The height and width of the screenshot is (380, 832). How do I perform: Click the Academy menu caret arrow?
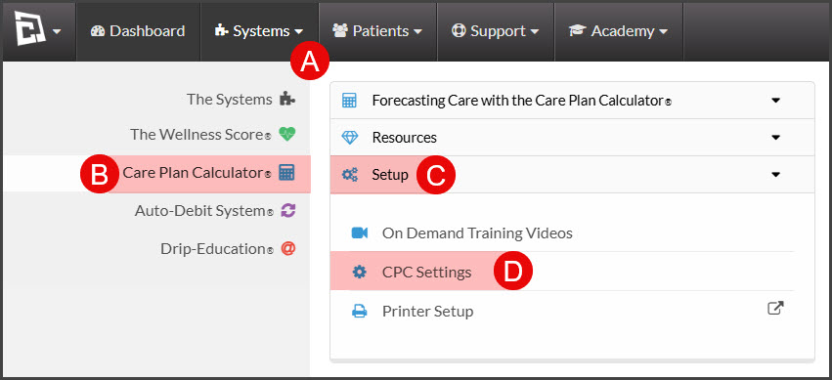coord(663,32)
